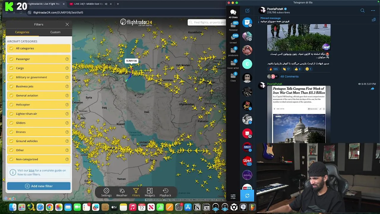
Task: Open the Cover artist folder in Telegram
Action: point(233,64)
